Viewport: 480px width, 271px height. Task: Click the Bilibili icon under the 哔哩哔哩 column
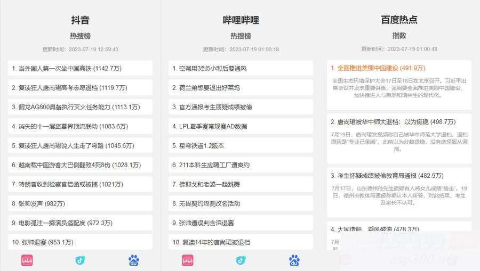coord(188,260)
